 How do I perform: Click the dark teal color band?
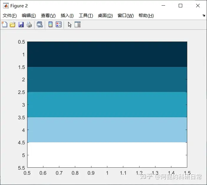click(x=107, y=79)
